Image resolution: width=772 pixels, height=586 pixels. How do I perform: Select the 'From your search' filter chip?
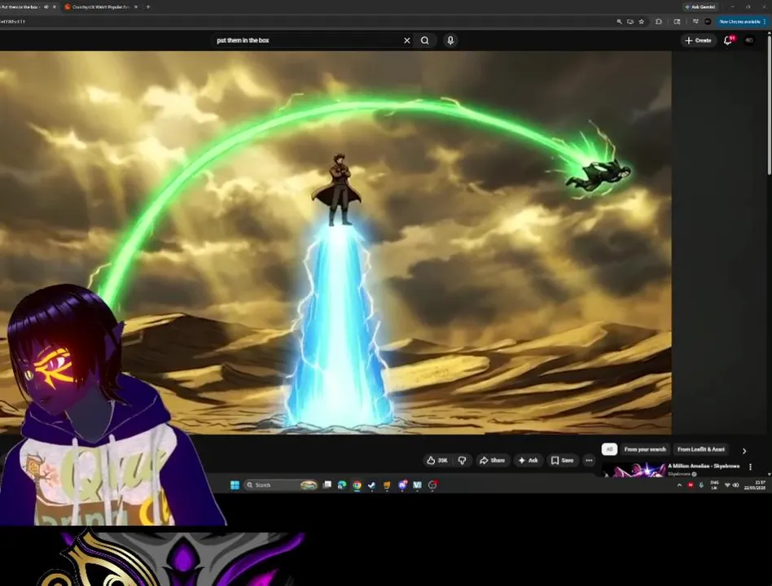(x=644, y=449)
